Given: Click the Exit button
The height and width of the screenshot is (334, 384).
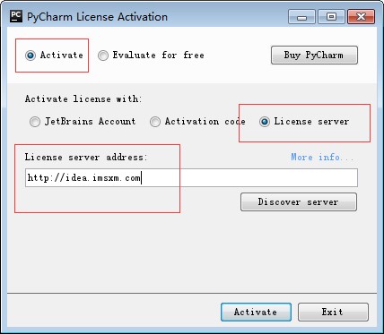Looking at the screenshot, I should tap(333, 312).
